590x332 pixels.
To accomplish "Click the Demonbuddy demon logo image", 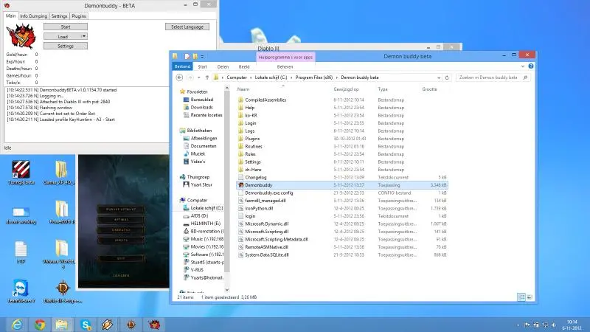I will (16, 36).
